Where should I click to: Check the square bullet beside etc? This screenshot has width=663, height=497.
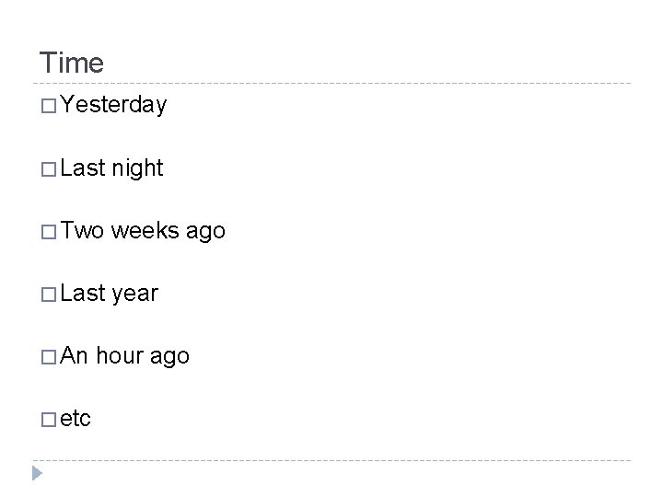click(x=49, y=420)
